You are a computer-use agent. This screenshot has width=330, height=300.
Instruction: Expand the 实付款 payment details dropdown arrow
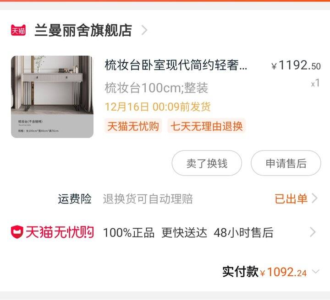pos(315,272)
